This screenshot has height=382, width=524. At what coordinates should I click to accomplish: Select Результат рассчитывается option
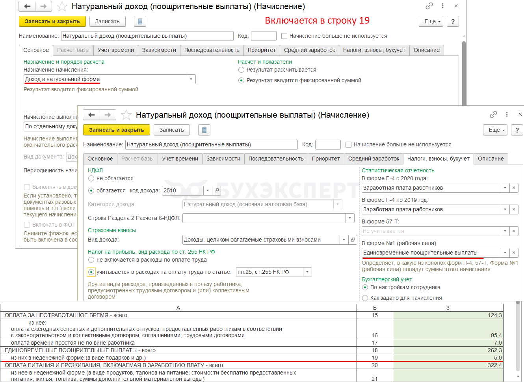click(242, 70)
